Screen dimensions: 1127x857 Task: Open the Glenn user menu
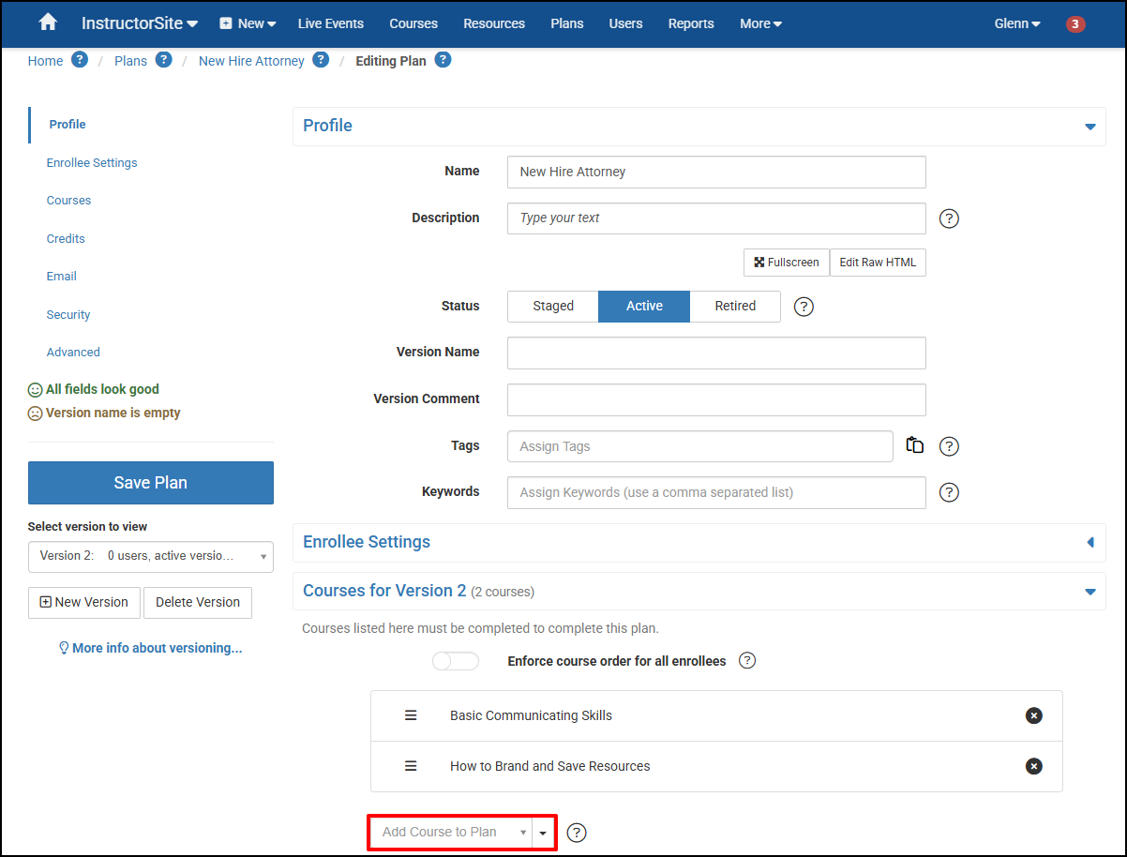[1017, 23]
